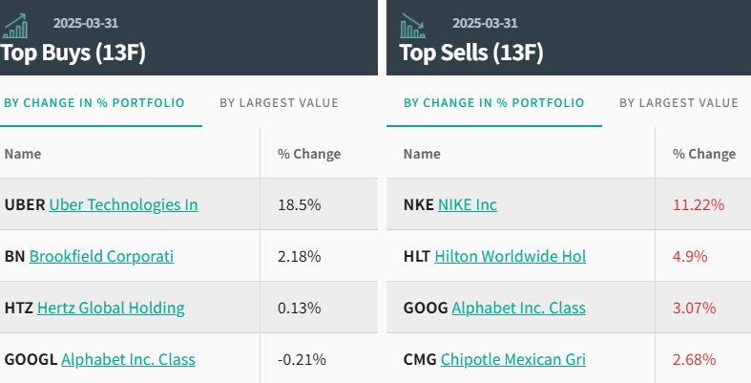Open the Brookfield Corporation link
The image size is (751, 383).
tap(101, 256)
